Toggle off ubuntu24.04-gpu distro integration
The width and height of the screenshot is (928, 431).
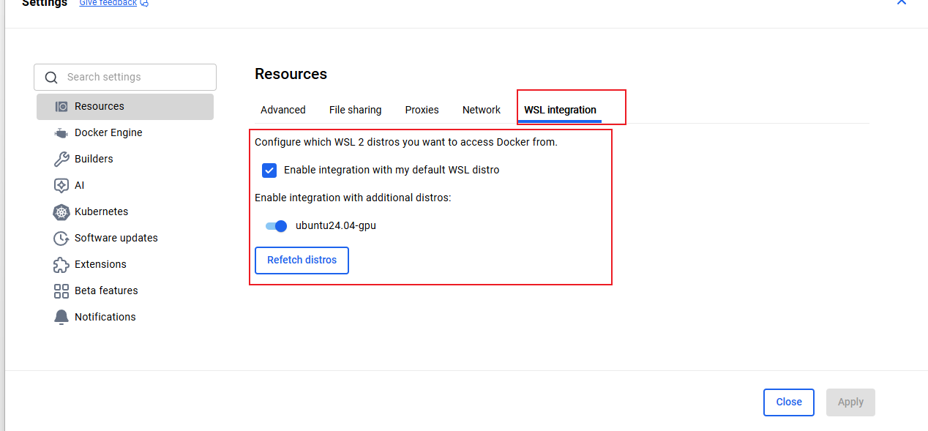tap(276, 226)
